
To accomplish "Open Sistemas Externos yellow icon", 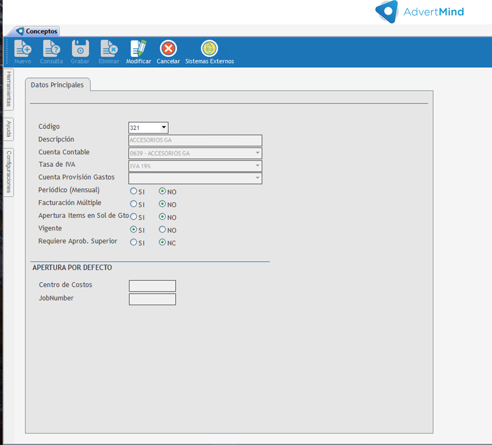I will click(210, 49).
